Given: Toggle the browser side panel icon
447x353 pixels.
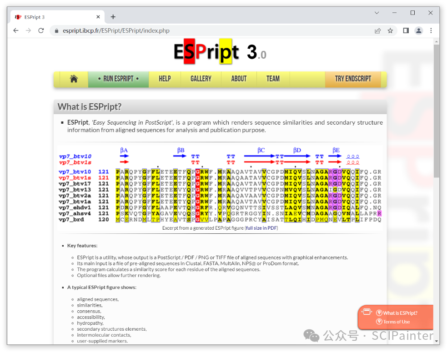Looking at the screenshot, I should pyautogui.click(x=406, y=30).
